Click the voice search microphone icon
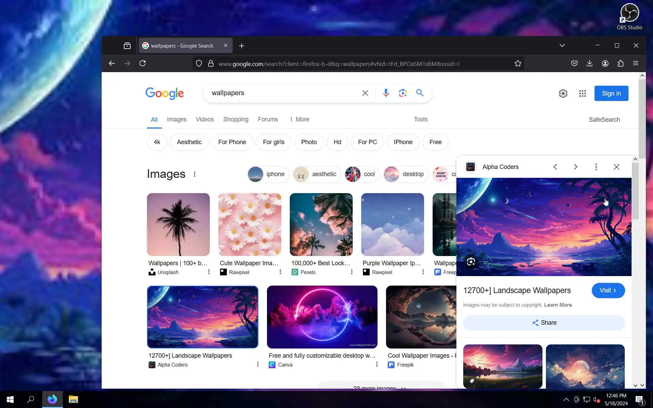The image size is (653, 408). click(x=386, y=93)
